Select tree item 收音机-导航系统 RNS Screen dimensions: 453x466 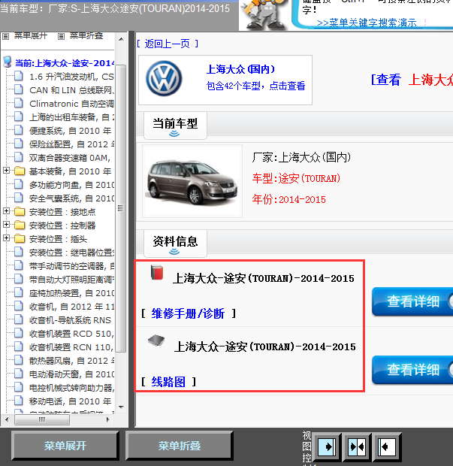(70, 320)
